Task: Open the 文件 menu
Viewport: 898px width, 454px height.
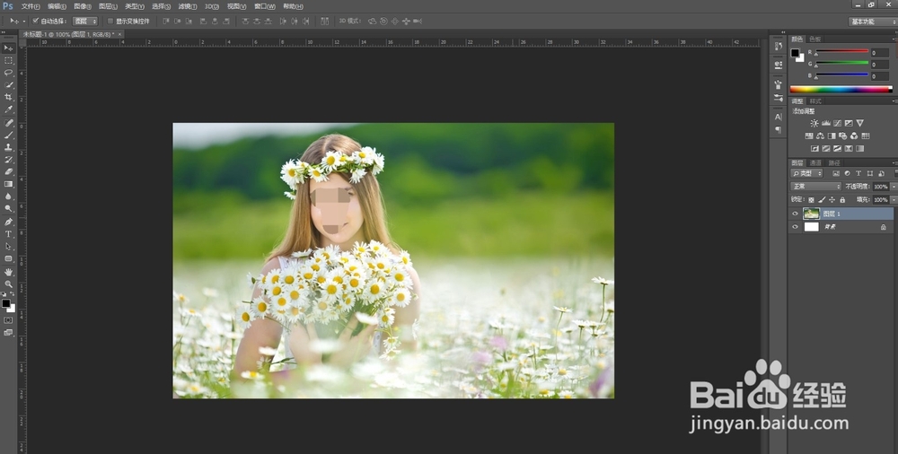Action: (31, 6)
